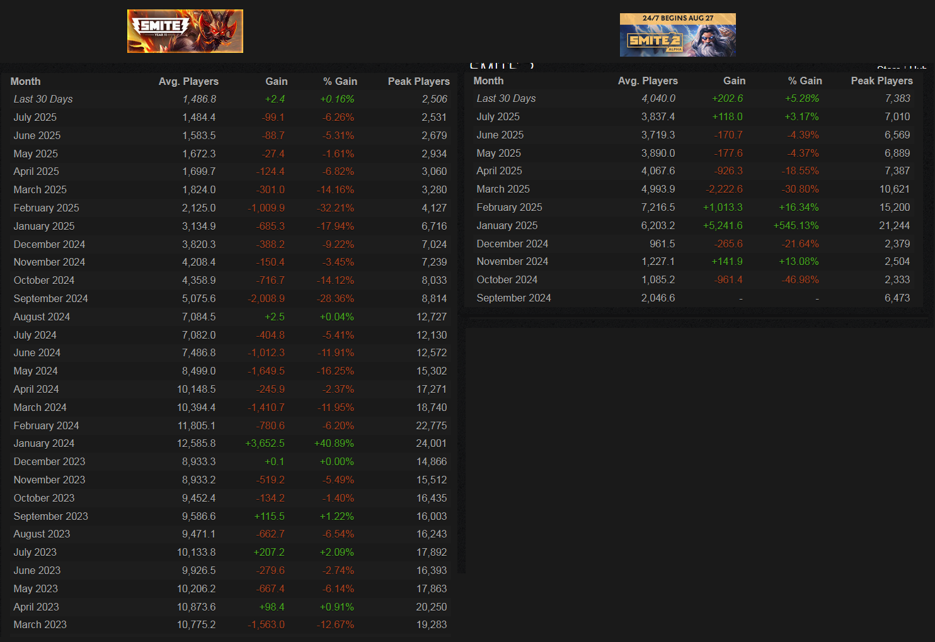Select the 1,484.4 average players cell
Image resolution: width=935 pixels, height=642 pixels.
click(x=199, y=117)
